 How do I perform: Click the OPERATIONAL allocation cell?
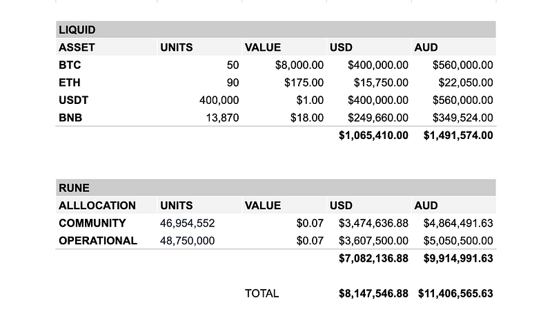[98, 241]
